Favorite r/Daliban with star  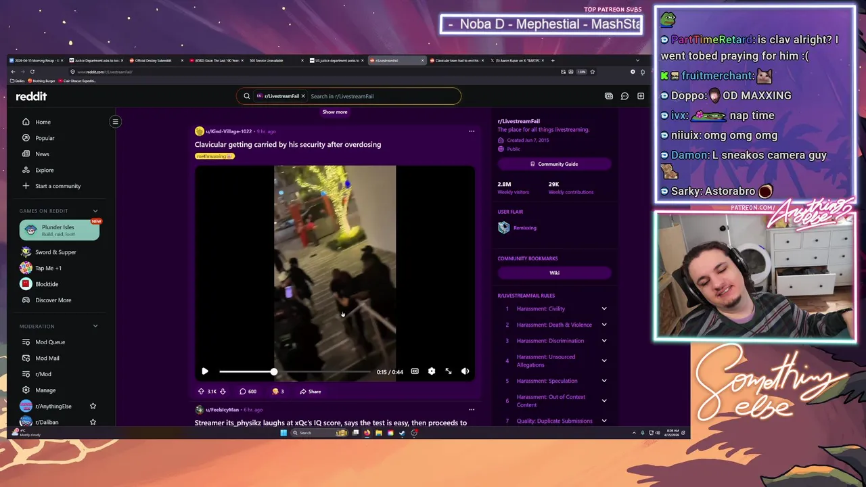point(93,422)
